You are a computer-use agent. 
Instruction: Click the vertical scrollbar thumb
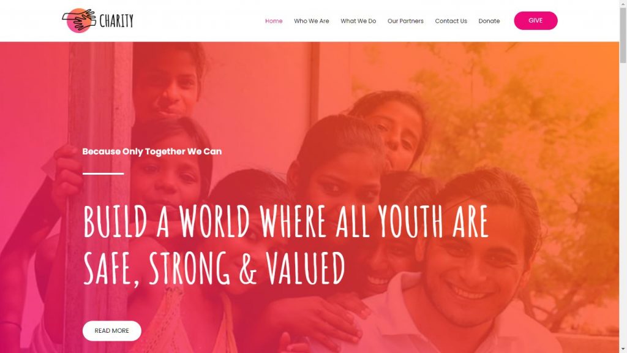click(623, 34)
